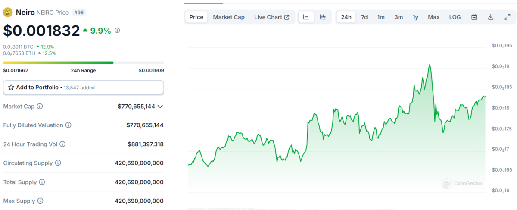Show Fully Diluted Valuation info icon
Screen dimensions: 517x210
click(x=68, y=125)
